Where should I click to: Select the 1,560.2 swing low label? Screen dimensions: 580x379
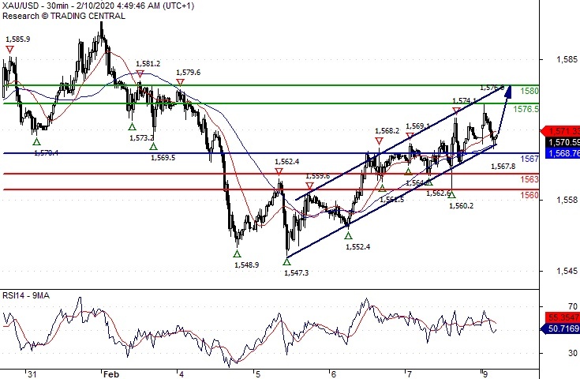point(462,206)
